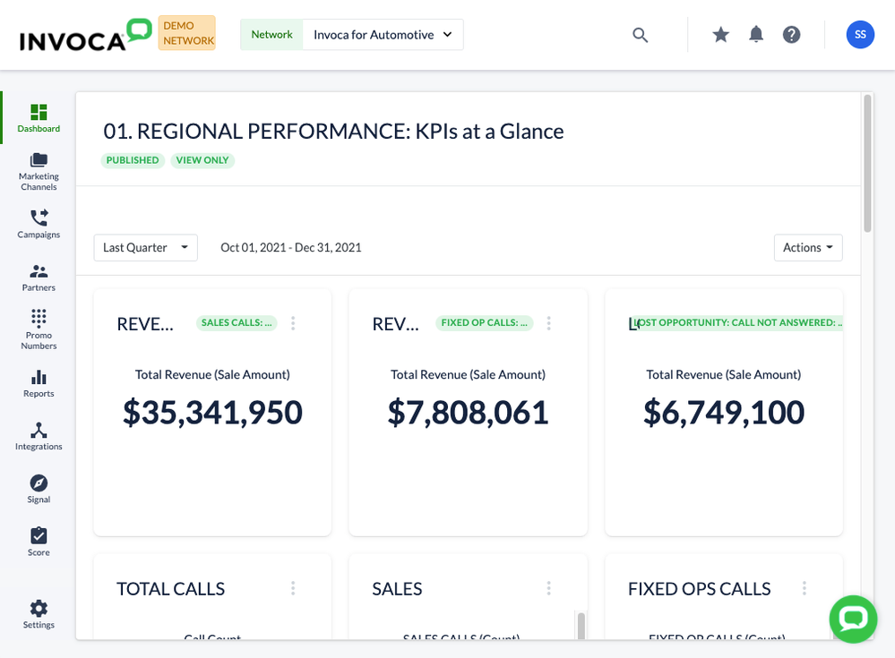Click the Invoca logo
The image size is (895, 658).
click(86, 35)
